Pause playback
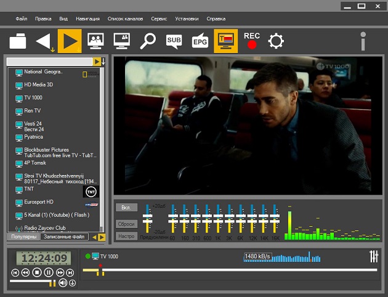The width and height of the screenshot is (388, 297). [49, 272]
